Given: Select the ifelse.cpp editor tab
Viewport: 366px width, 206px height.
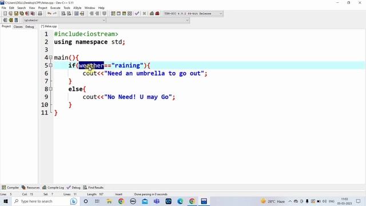Looking at the screenshot, I should [49, 26].
